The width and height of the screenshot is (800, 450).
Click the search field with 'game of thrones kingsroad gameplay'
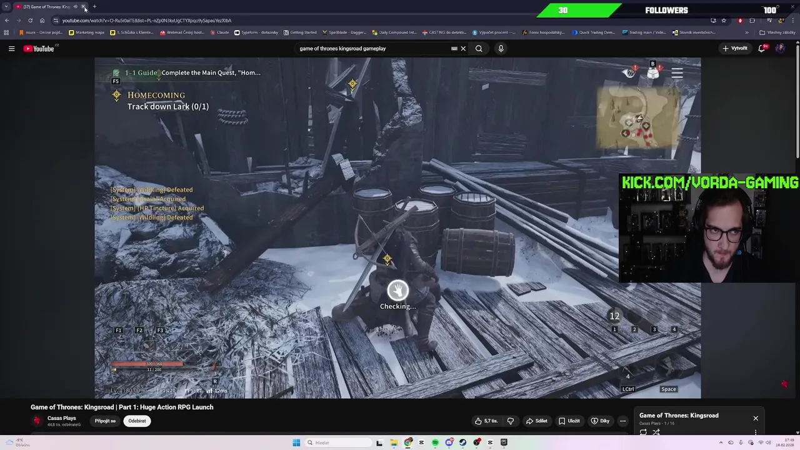(374, 48)
